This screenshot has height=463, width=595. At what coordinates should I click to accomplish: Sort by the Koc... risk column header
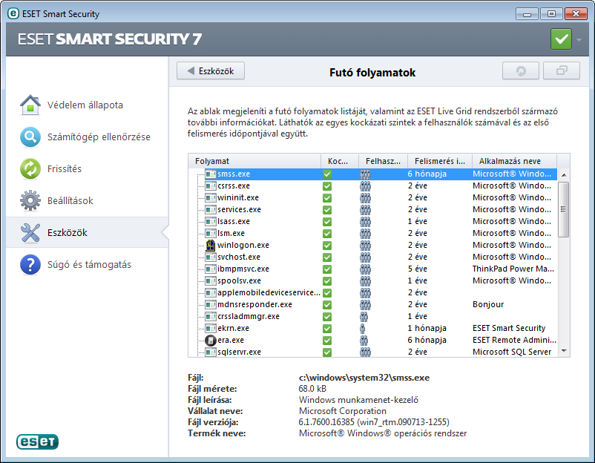[340, 161]
